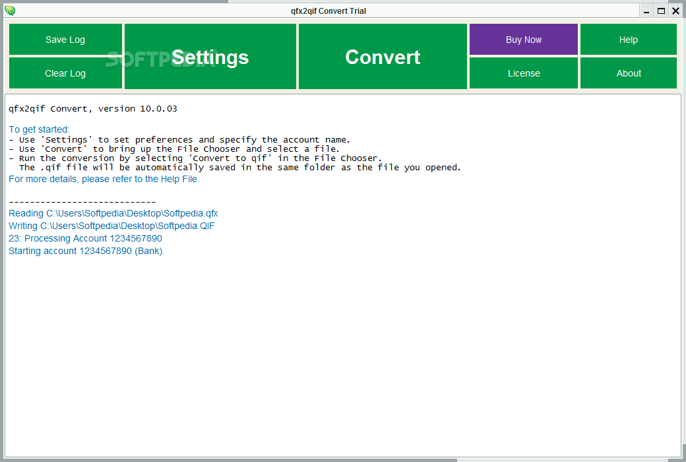
Task: Open the License dialog
Action: (524, 73)
